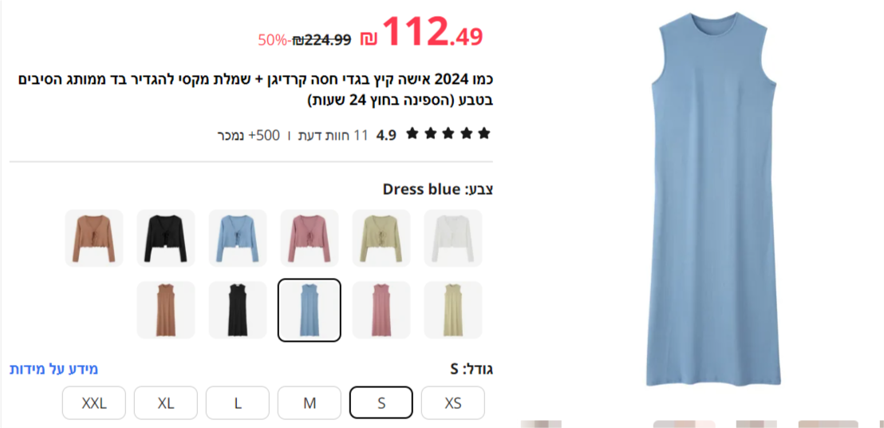This screenshot has width=884, height=428.
Task: Choose the pink dress color option
Action: [x=381, y=310]
